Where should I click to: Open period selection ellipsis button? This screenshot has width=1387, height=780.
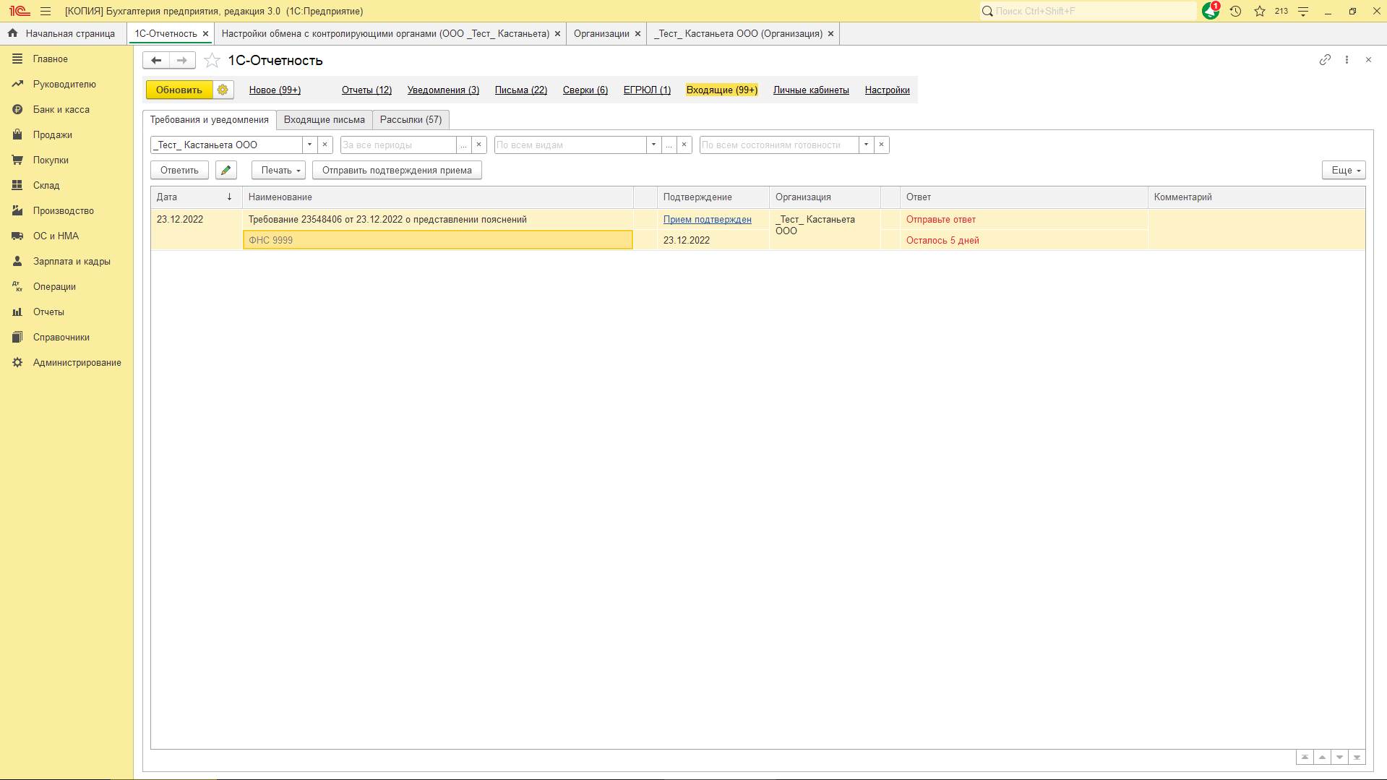click(464, 145)
